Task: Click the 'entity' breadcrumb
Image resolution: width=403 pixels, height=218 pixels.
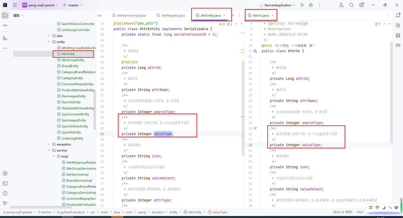Action: (x=173, y=212)
